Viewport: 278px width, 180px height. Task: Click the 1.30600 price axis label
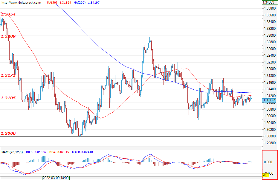(270, 116)
